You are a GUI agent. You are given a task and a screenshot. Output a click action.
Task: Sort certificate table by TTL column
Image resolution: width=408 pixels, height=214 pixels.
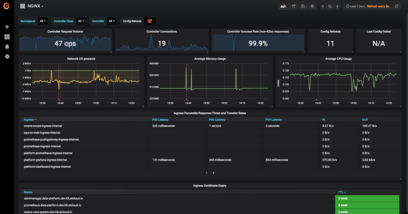click(x=342, y=192)
